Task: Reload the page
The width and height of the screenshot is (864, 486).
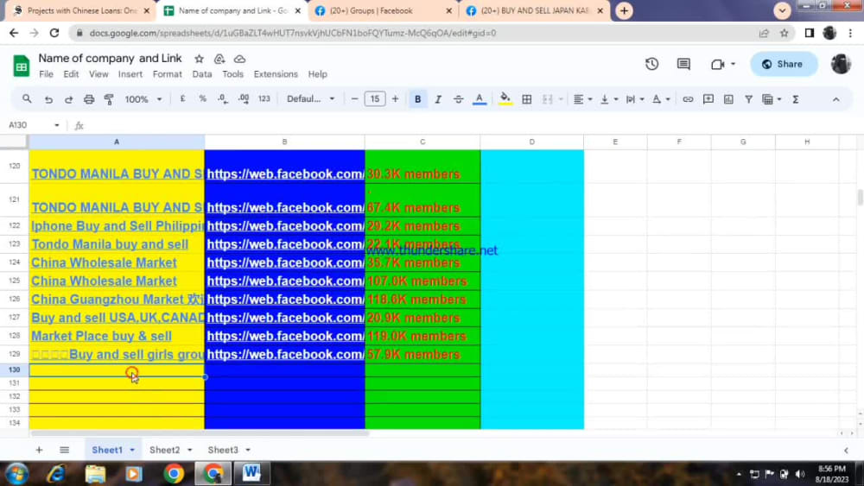Action: tap(54, 33)
